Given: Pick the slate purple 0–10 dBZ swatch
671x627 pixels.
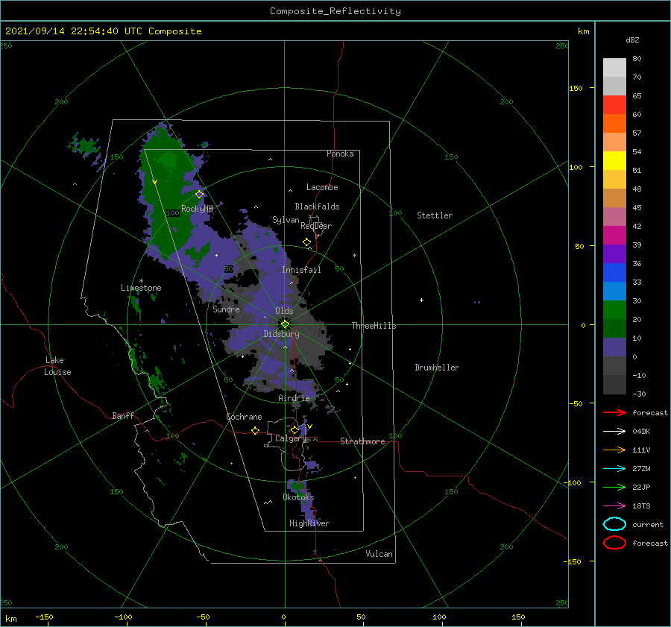Looking at the screenshot, I should click(614, 347).
